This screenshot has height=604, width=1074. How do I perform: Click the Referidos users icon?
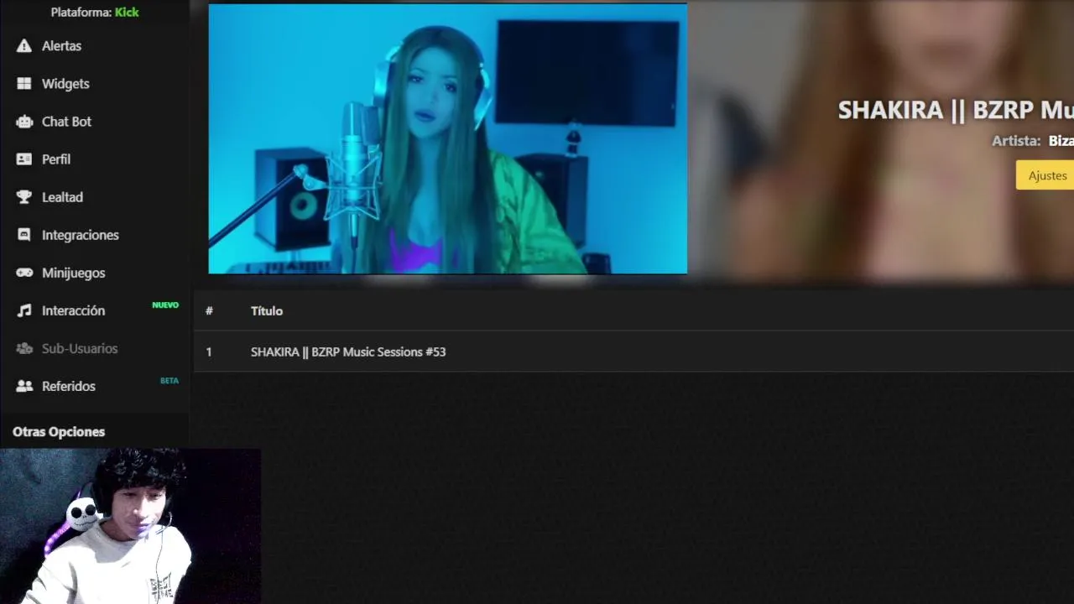(24, 386)
